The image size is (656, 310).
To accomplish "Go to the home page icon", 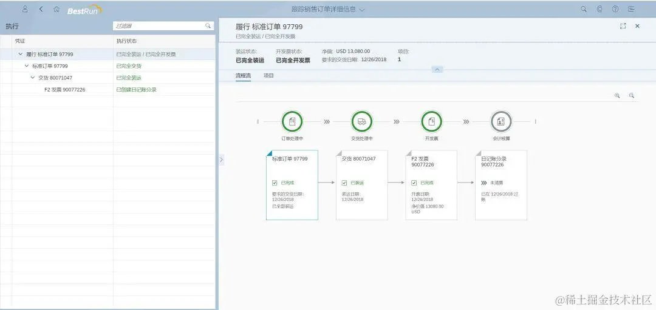I will click(56, 8).
